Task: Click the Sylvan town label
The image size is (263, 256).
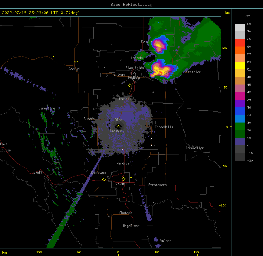Action: coord(119,74)
